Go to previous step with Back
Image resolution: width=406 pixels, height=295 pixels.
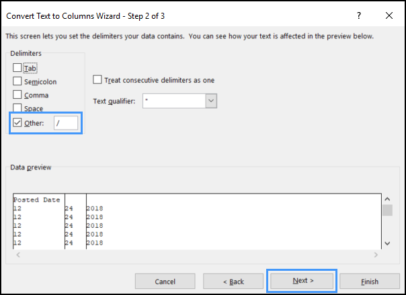(x=233, y=282)
